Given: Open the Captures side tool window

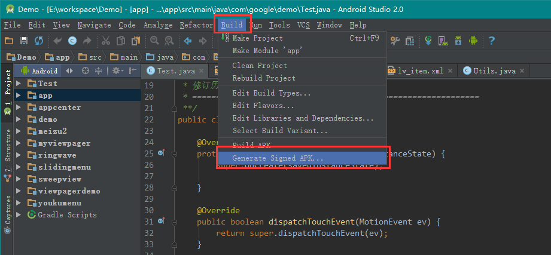Looking at the screenshot, I should click(x=7, y=214).
